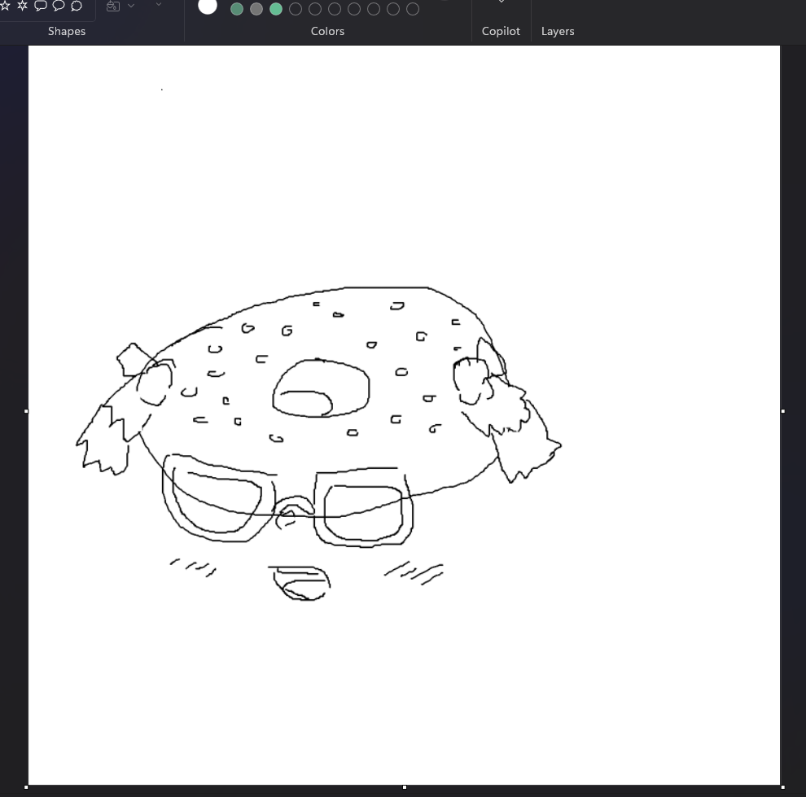Click the last empty custom color slot
Image resolution: width=806 pixels, height=797 pixels.
coord(413,9)
